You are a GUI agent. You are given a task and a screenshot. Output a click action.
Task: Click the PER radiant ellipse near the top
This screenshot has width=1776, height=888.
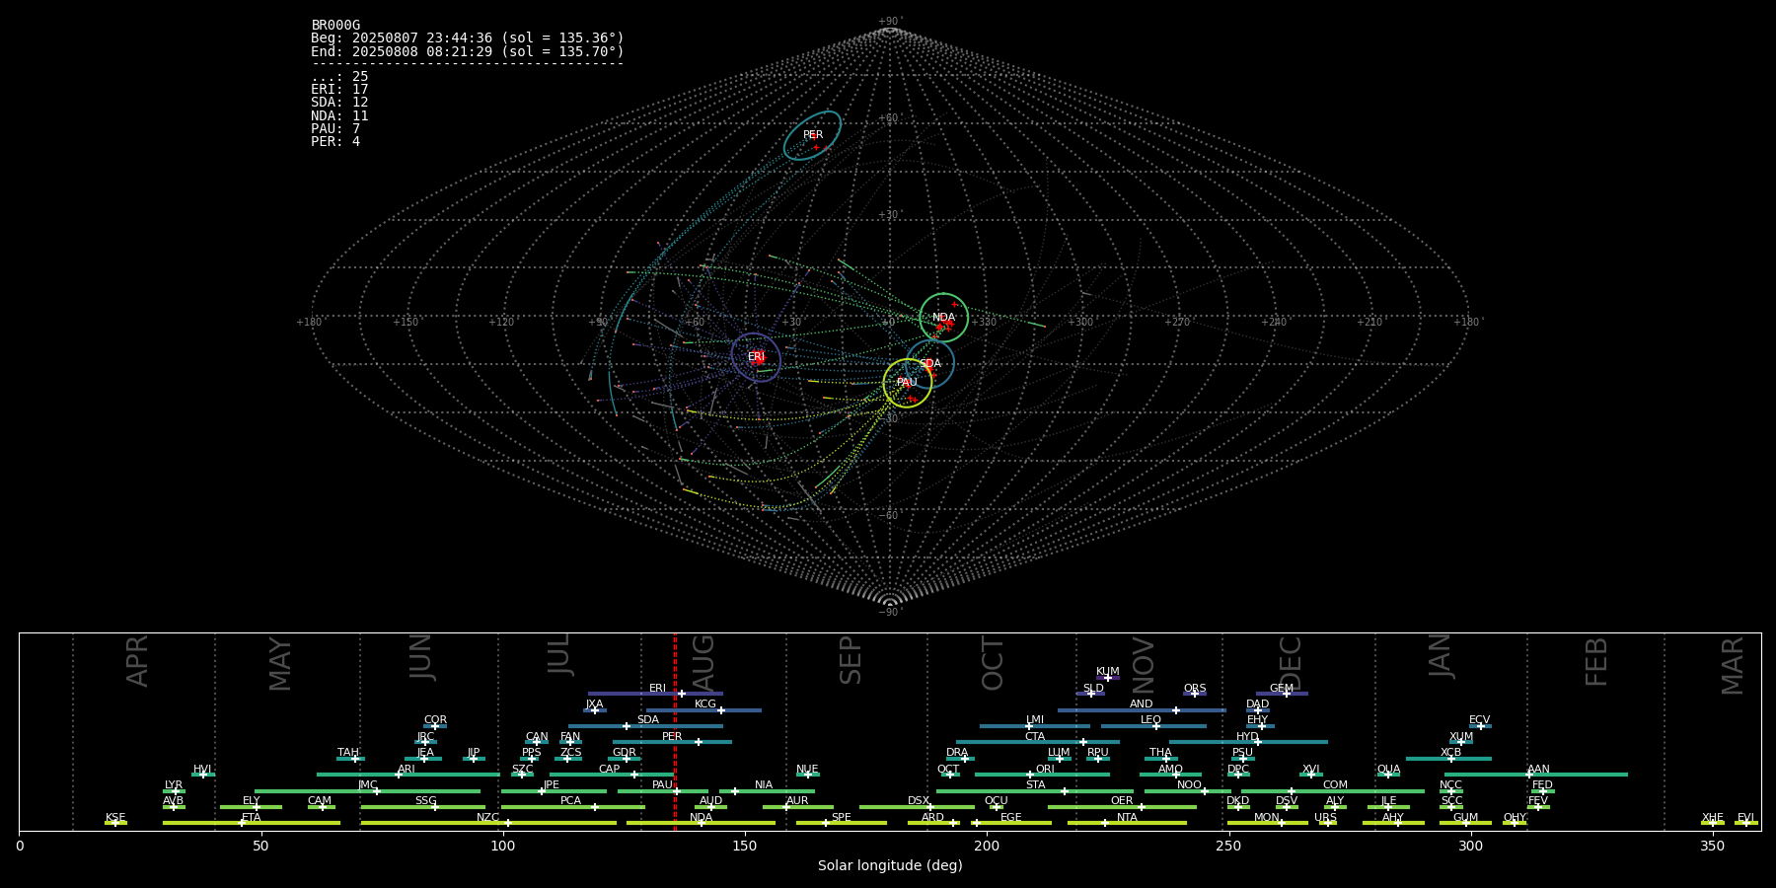[812, 135]
